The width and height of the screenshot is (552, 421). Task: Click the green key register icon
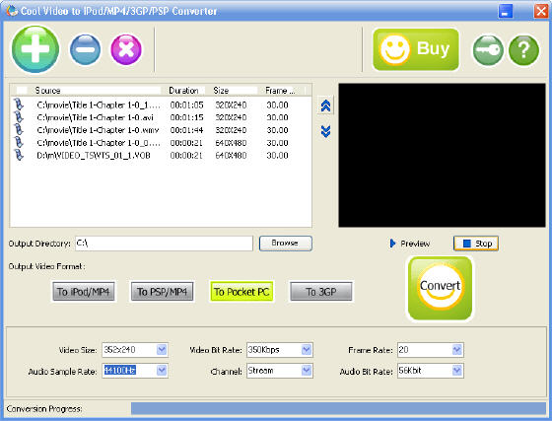[488, 50]
